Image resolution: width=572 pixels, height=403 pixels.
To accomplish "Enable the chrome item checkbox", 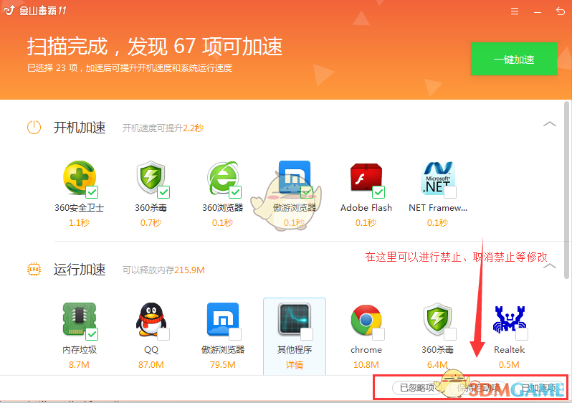I will pyautogui.click(x=378, y=334).
